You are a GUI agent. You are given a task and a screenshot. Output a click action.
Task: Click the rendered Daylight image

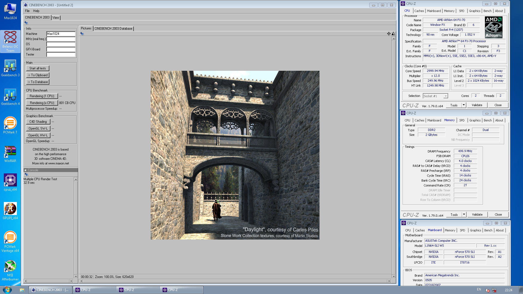click(x=235, y=155)
